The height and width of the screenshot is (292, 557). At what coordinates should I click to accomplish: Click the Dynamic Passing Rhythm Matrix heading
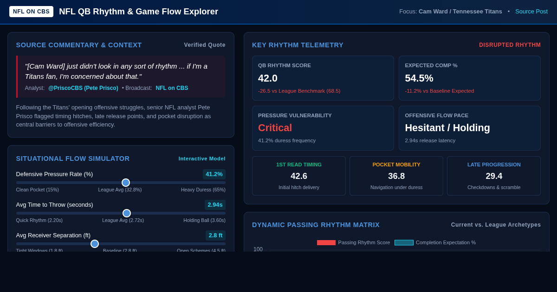coord(316,225)
